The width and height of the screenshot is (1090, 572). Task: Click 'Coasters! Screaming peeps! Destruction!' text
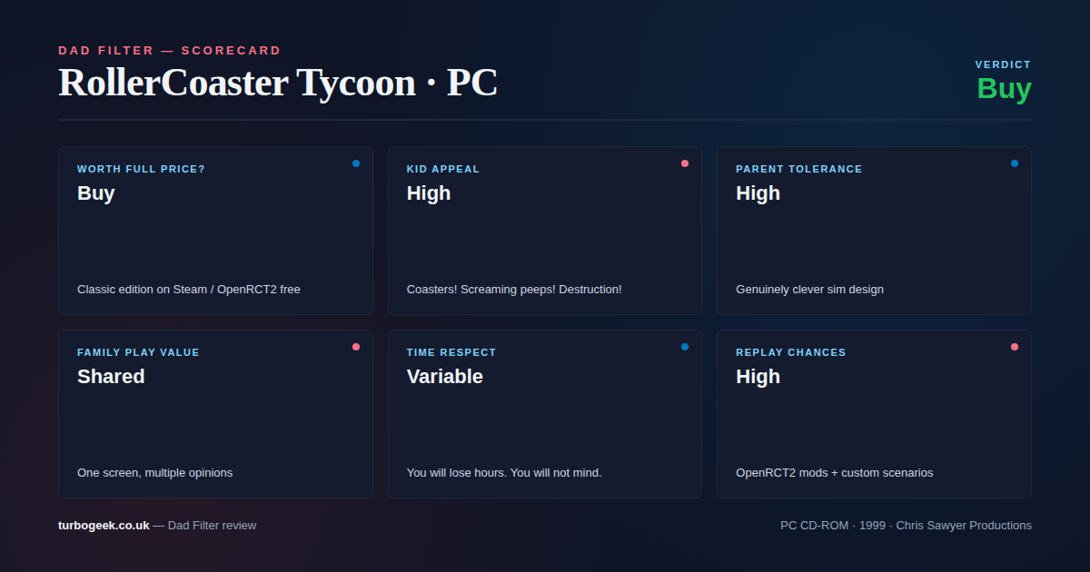pyautogui.click(x=514, y=290)
